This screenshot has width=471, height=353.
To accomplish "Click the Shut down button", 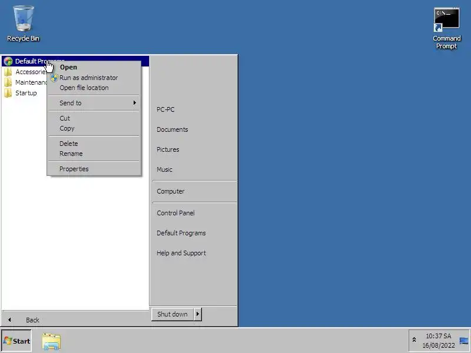I will (x=173, y=314).
